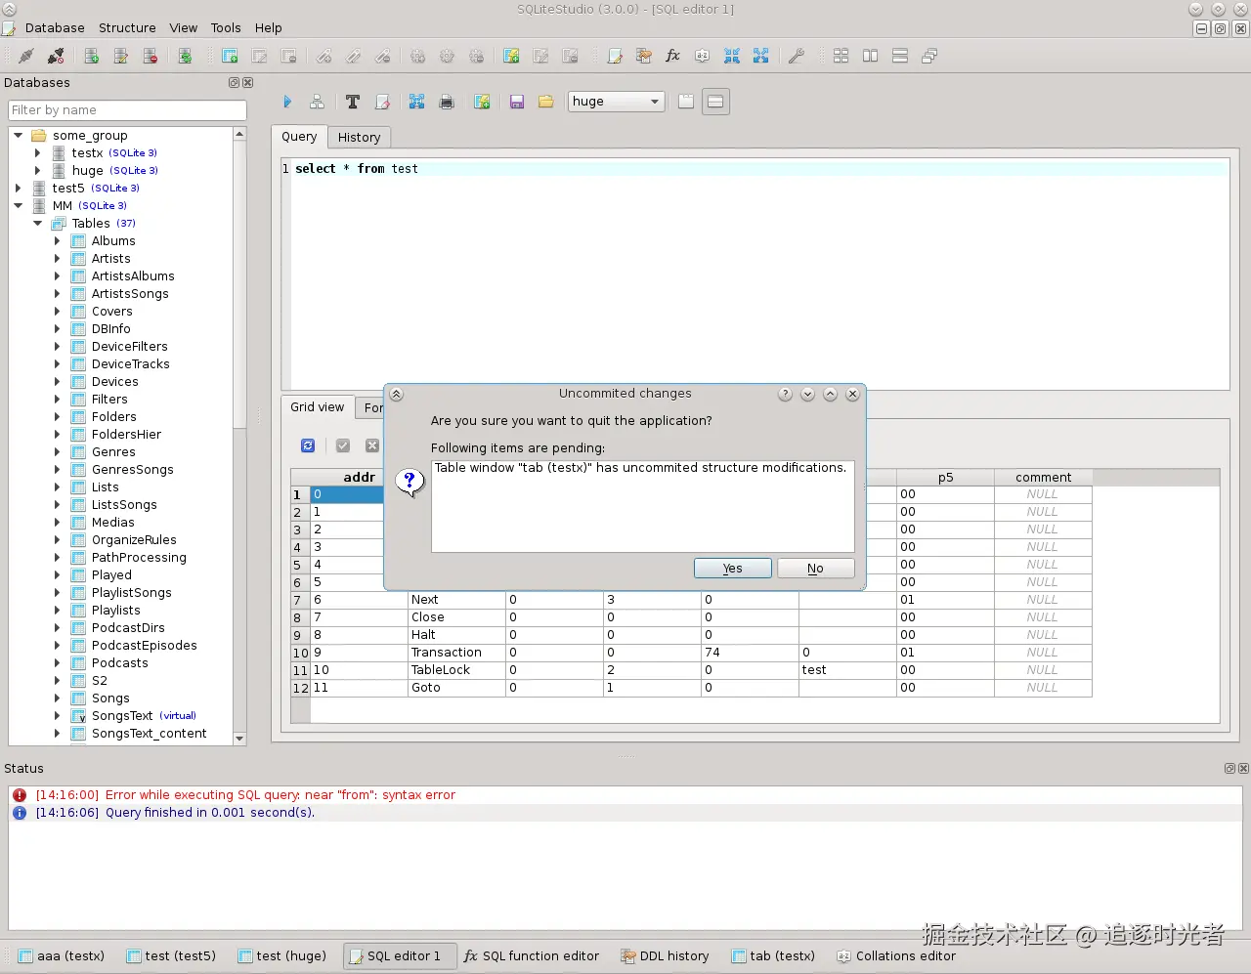This screenshot has width=1251, height=974.
Task: Toggle results-in-tab layout button
Action: click(686, 102)
